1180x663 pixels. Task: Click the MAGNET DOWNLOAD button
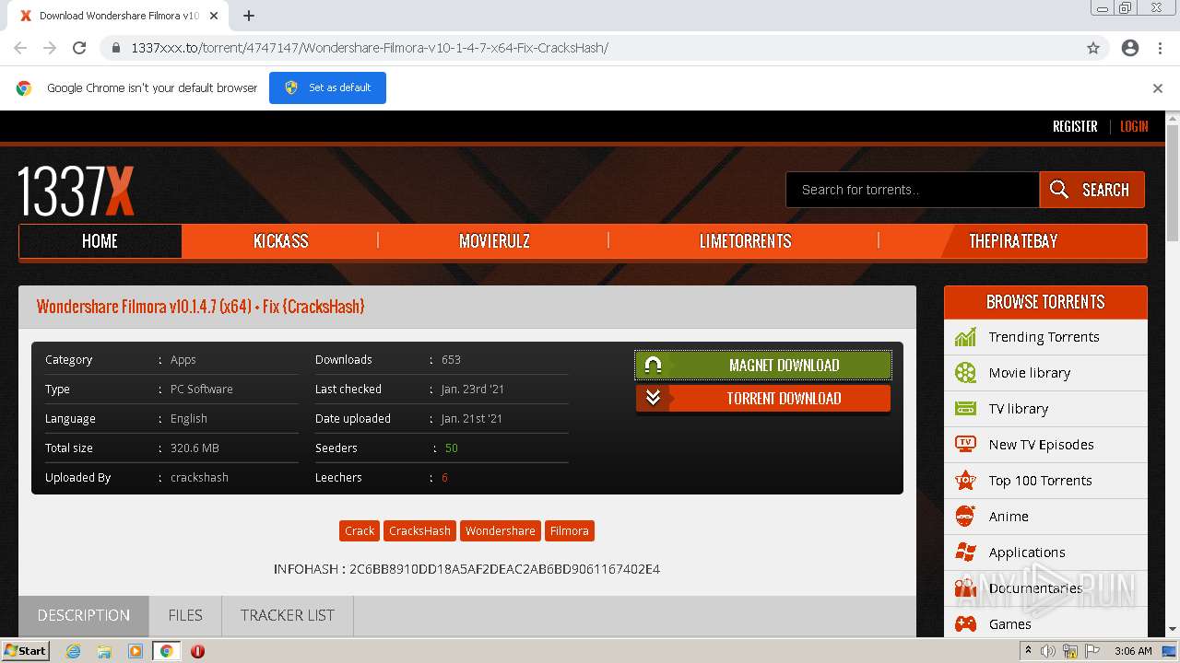[763, 366]
